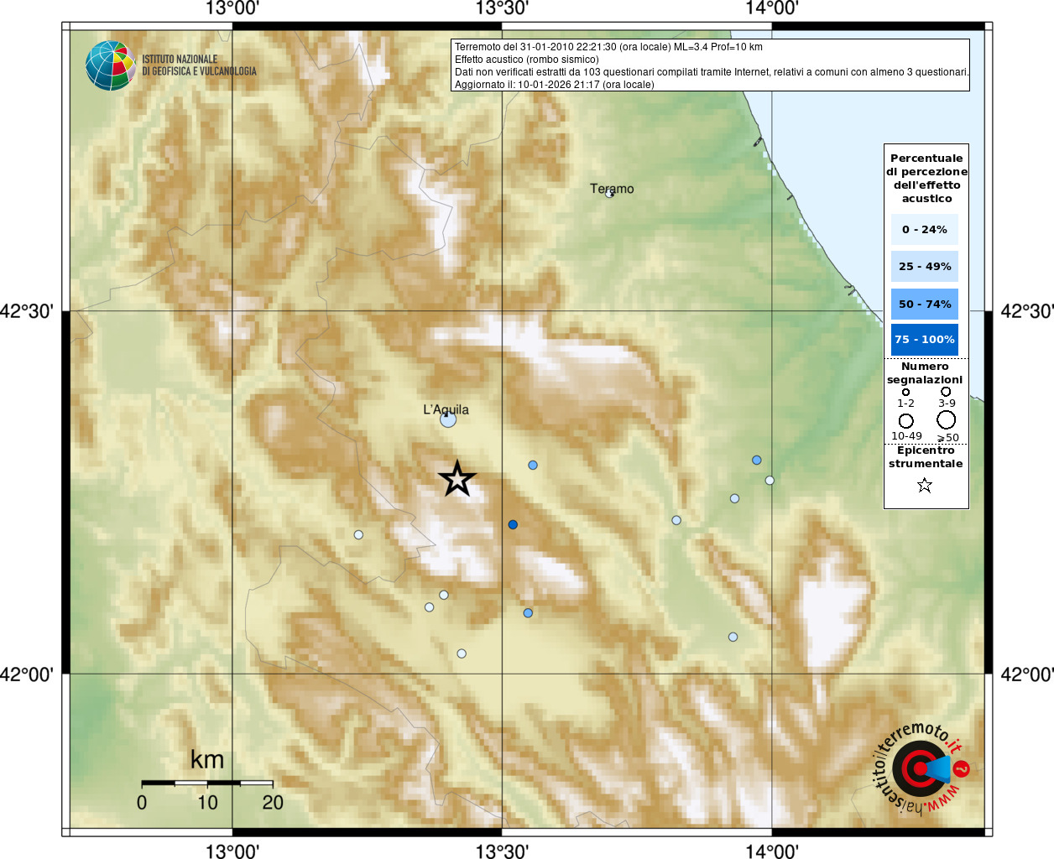
Task: Select the southernmost report dot on map
Action: point(462,653)
